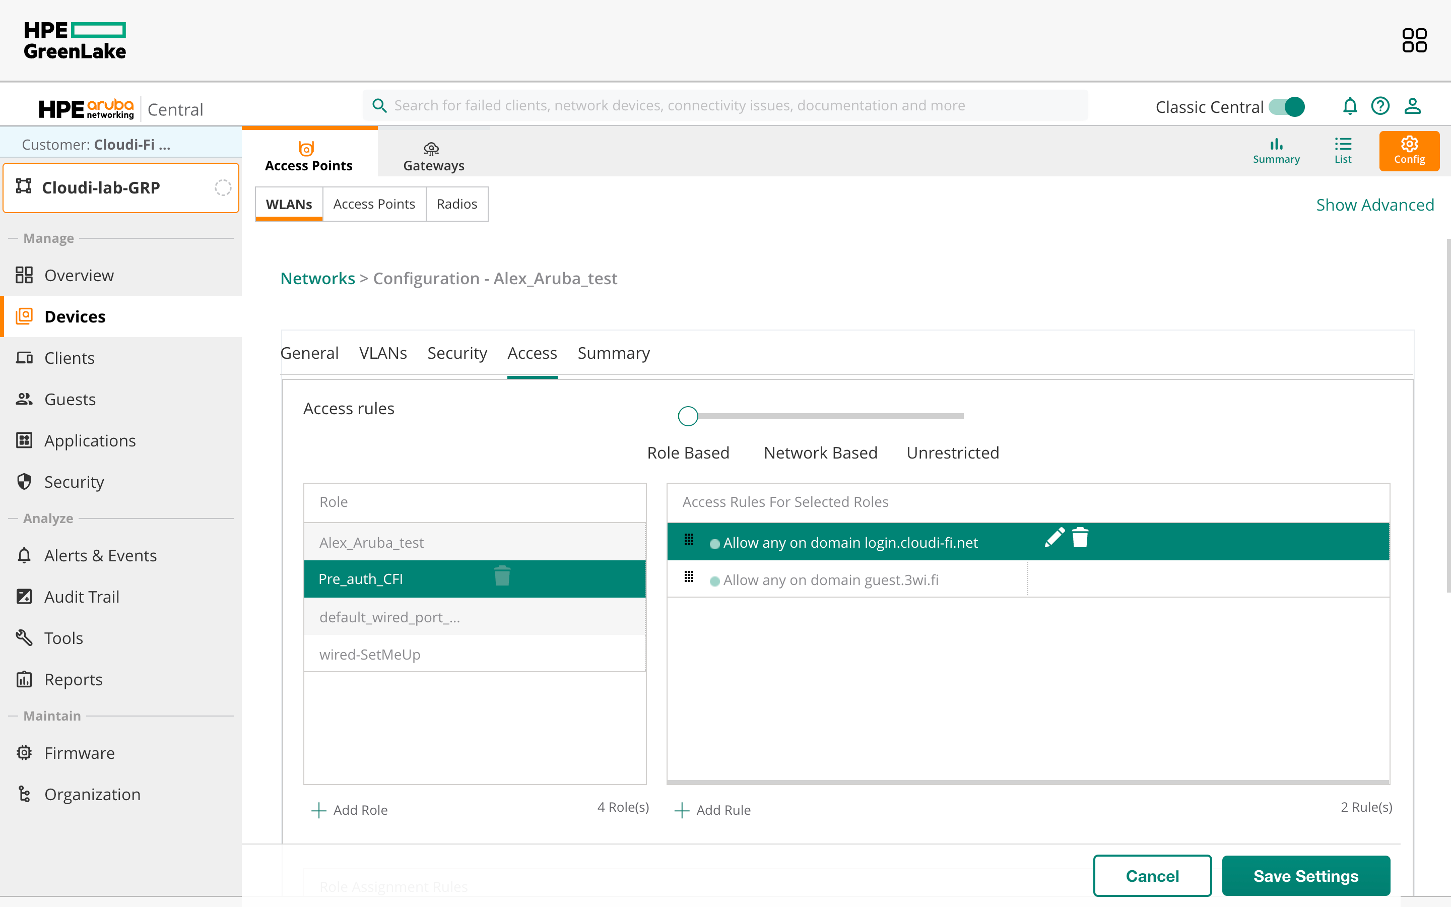This screenshot has height=907, width=1451.
Task: Open the Summary chart view
Action: (x=1276, y=150)
